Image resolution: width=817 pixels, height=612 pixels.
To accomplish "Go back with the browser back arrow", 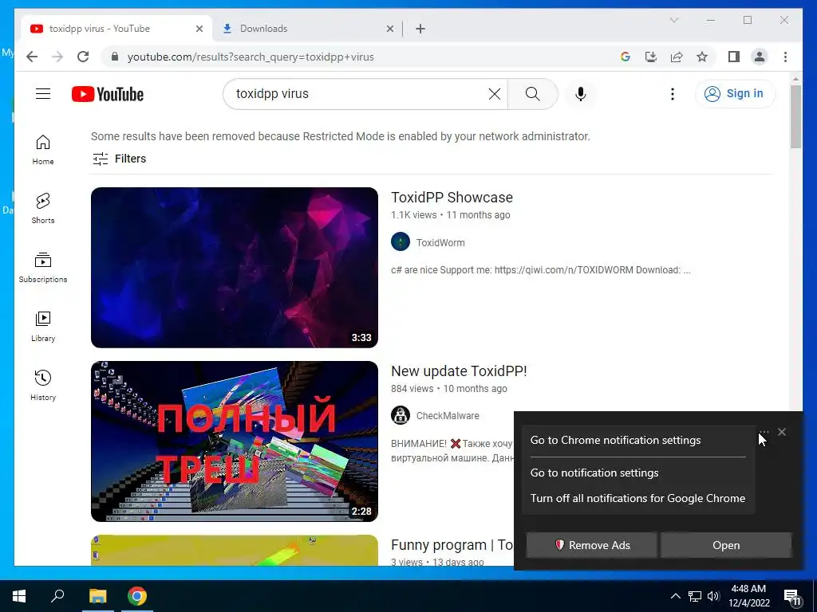I will point(32,57).
